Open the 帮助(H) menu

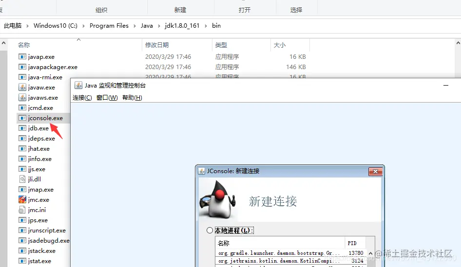[x=132, y=97]
